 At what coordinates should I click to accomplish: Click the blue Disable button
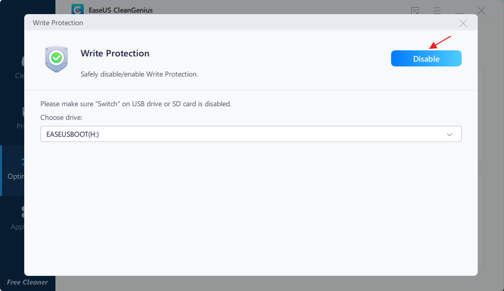click(426, 58)
